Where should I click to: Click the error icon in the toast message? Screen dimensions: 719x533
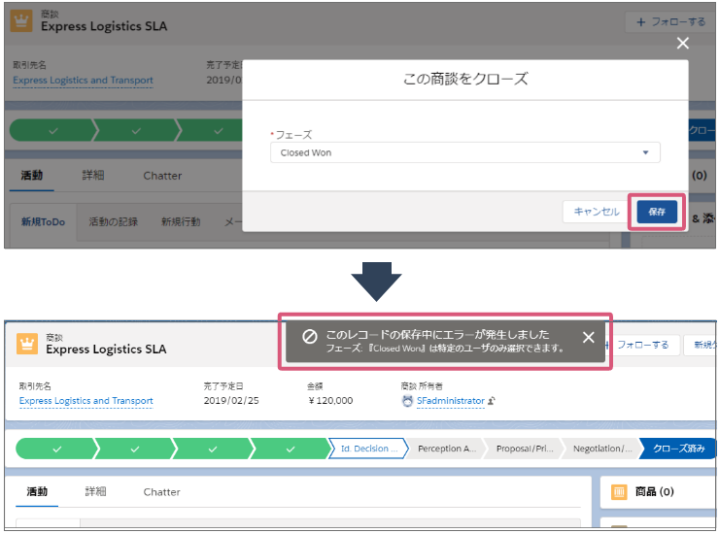coord(310,336)
